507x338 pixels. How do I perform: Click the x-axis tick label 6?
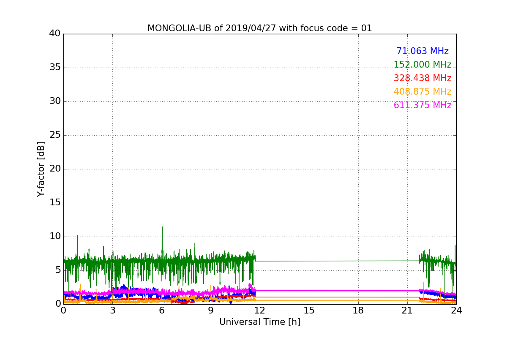[x=162, y=311]
